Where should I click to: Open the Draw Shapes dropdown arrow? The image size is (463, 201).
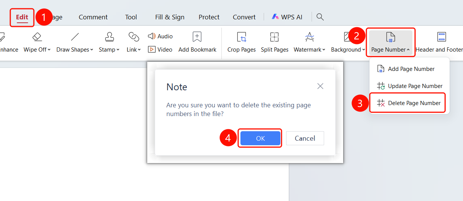[92, 50]
